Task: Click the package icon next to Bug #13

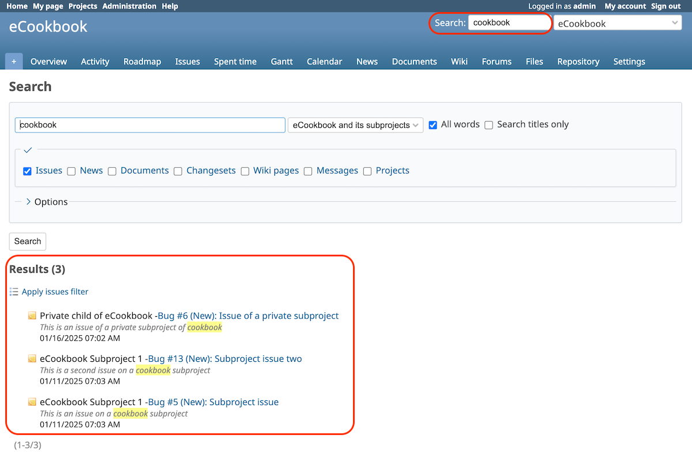Action: [32, 358]
